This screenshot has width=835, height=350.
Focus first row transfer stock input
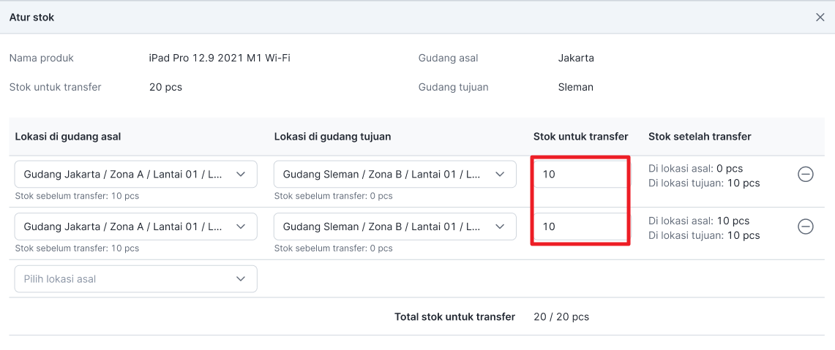coord(580,175)
